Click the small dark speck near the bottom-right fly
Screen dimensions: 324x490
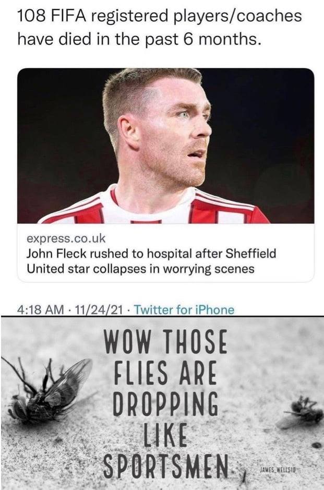(316, 445)
